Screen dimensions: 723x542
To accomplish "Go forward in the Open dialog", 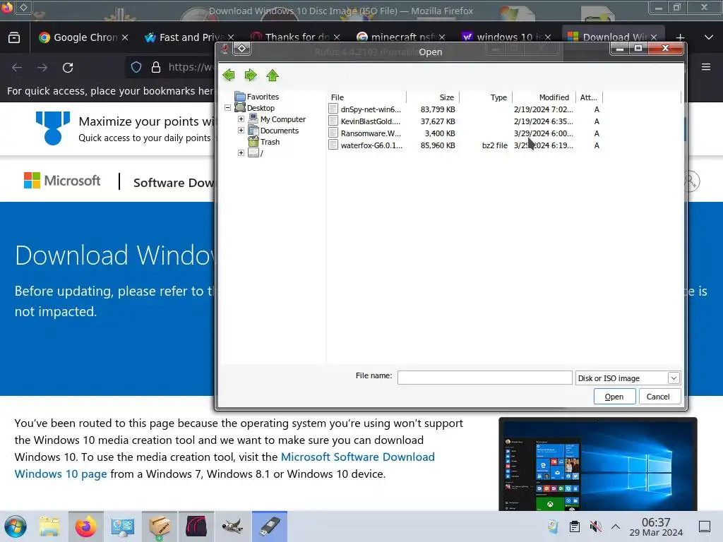I will click(x=251, y=75).
